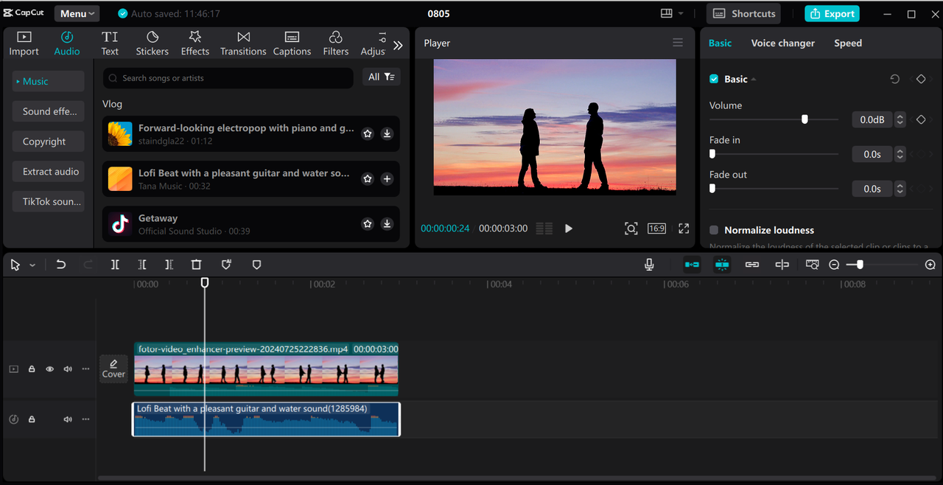Screen dimensions: 943x485
Task: Open the Player panel menu
Action: point(678,43)
